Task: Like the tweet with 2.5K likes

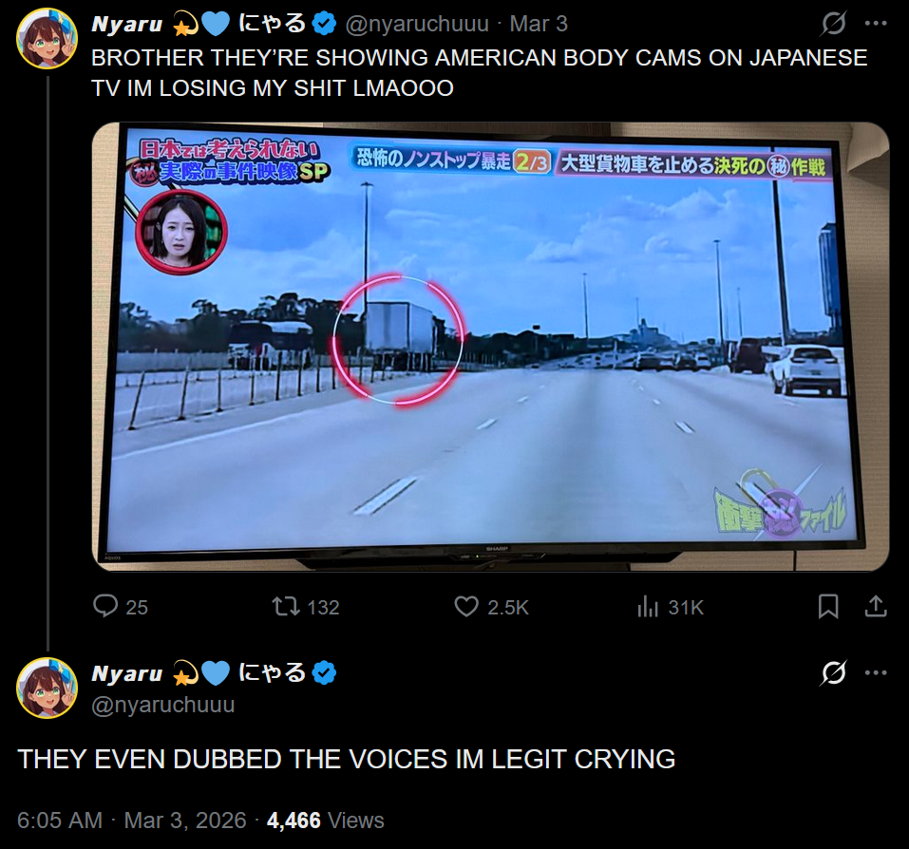Action: point(466,607)
